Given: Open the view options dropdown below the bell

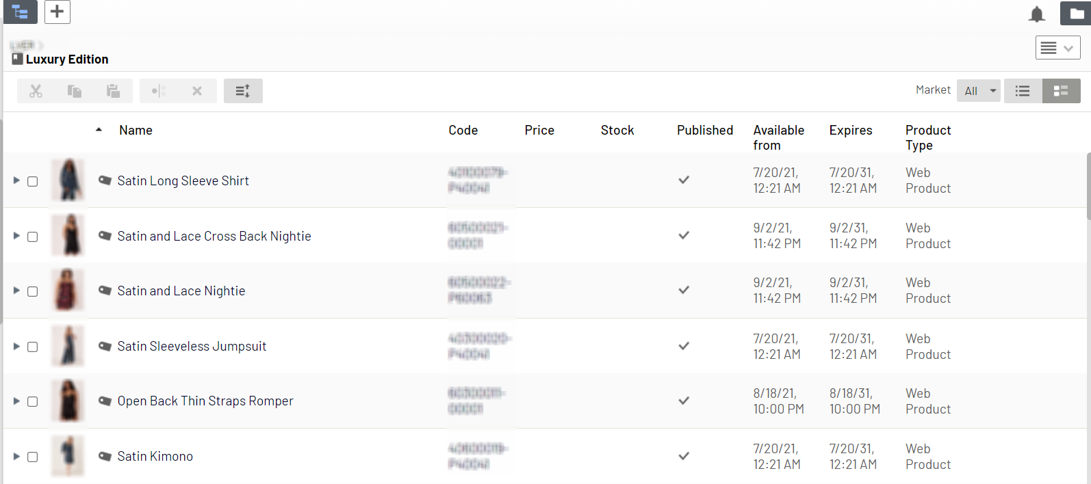Looking at the screenshot, I should [x=1057, y=48].
